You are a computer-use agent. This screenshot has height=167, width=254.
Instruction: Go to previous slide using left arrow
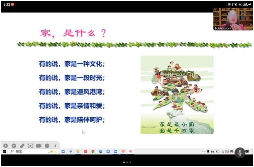tap(5, 146)
